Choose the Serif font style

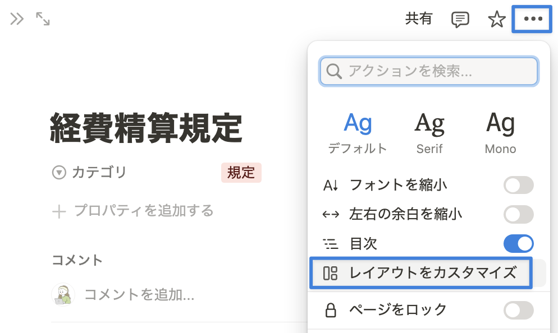tap(429, 133)
